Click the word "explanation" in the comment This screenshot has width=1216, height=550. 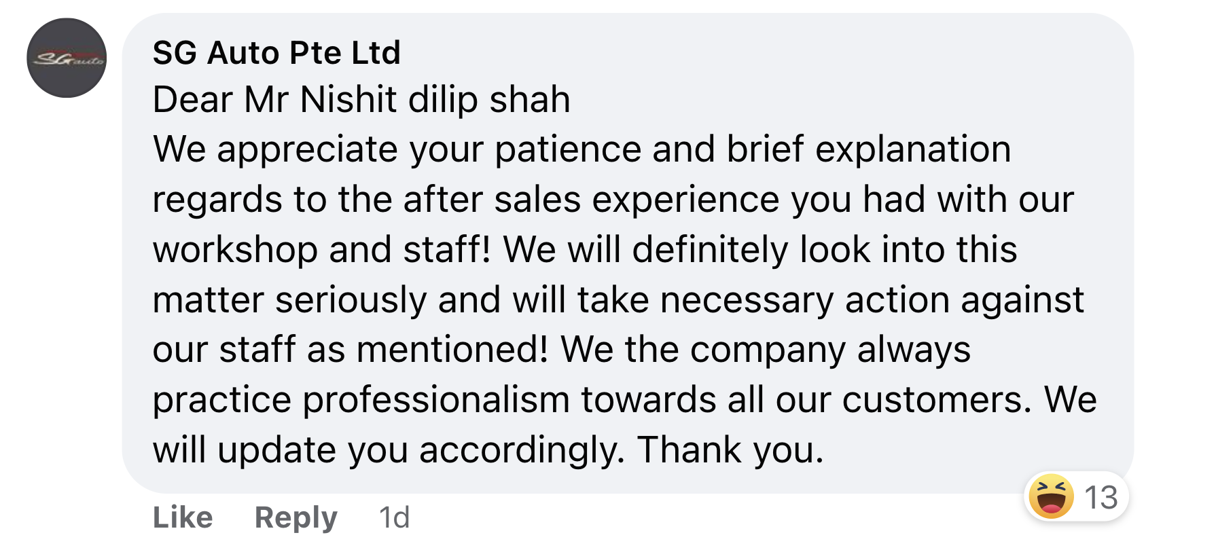(x=913, y=149)
